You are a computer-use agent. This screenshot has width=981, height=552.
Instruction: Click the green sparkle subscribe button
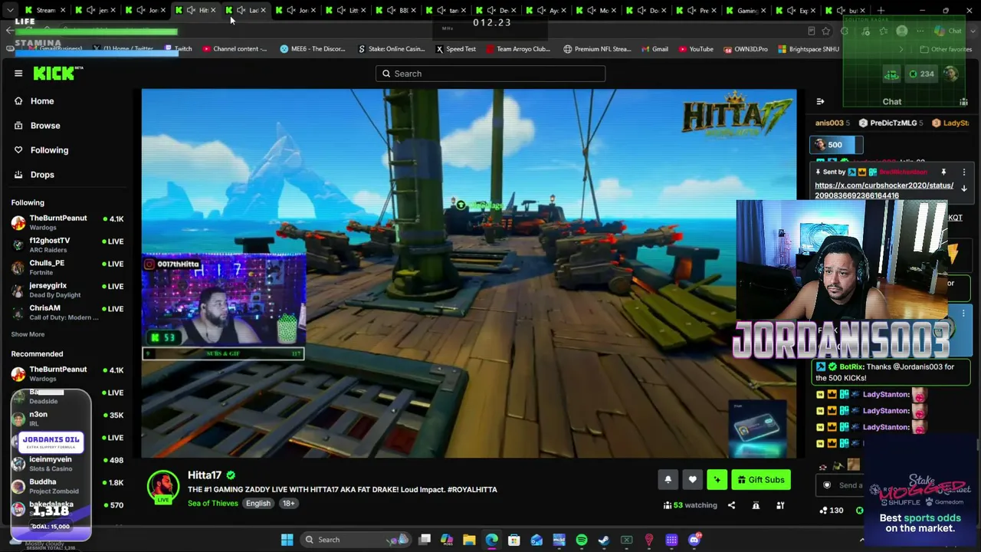[x=717, y=480]
